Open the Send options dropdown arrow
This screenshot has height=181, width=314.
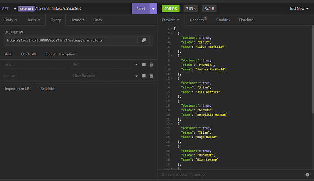[x=154, y=9]
